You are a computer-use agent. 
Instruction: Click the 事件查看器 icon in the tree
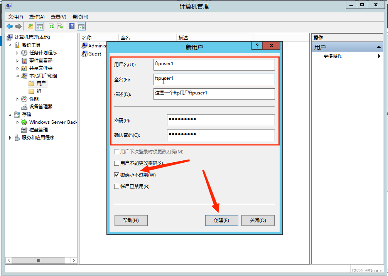tap(24, 61)
